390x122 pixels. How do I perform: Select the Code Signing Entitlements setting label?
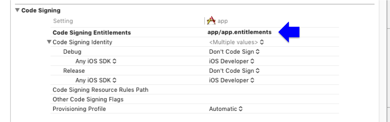pos(92,33)
